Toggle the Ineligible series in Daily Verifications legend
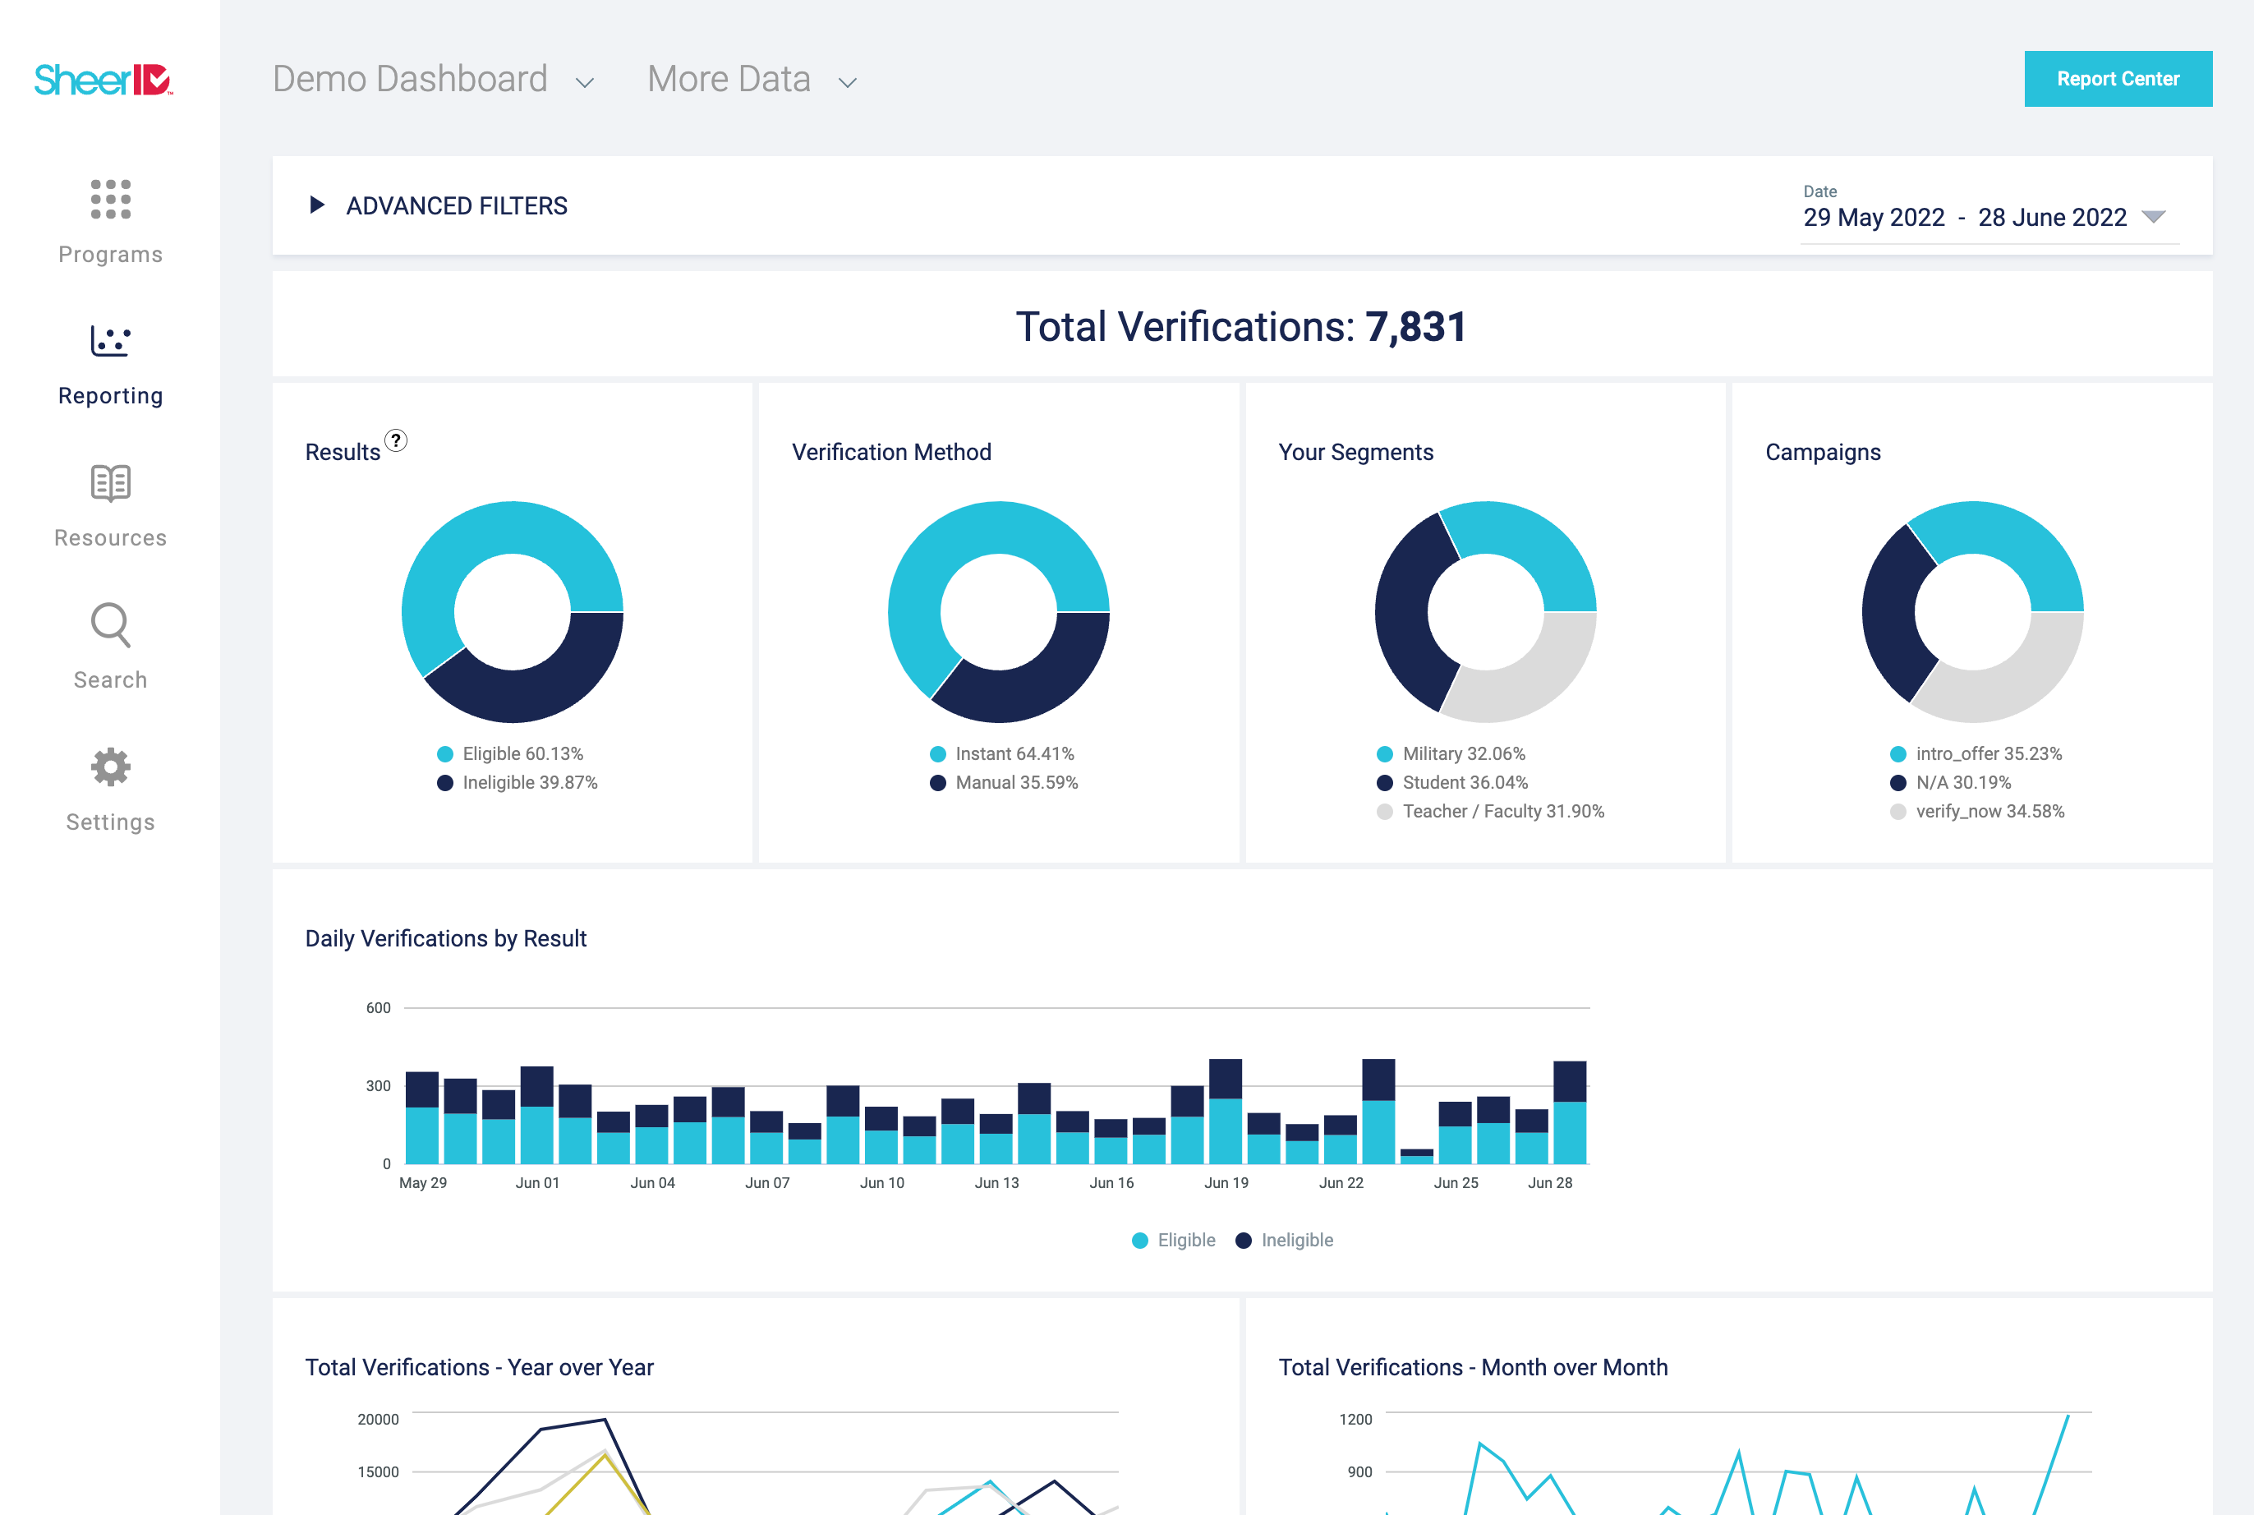 click(1285, 1240)
